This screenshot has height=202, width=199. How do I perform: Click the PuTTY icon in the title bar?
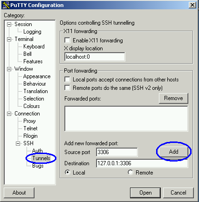[6, 5]
